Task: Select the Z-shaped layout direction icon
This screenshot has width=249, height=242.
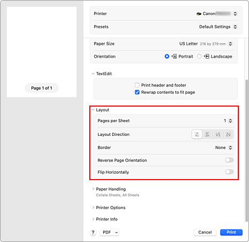Action: [x=197, y=134]
